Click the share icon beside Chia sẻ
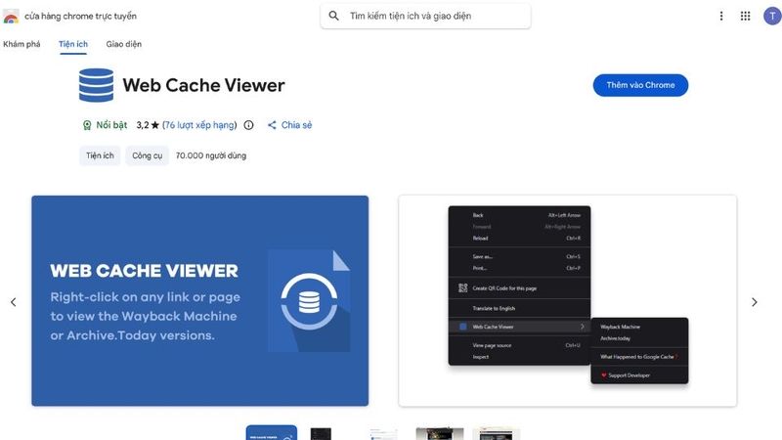Image resolution: width=782 pixels, height=440 pixels. (x=272, y=125)
